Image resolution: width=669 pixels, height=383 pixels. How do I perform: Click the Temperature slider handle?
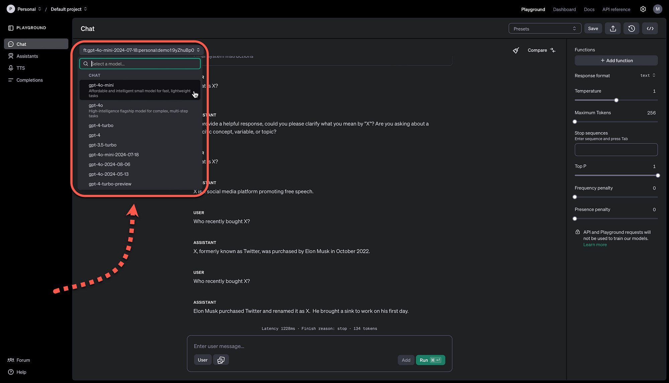tap(616, 100)
